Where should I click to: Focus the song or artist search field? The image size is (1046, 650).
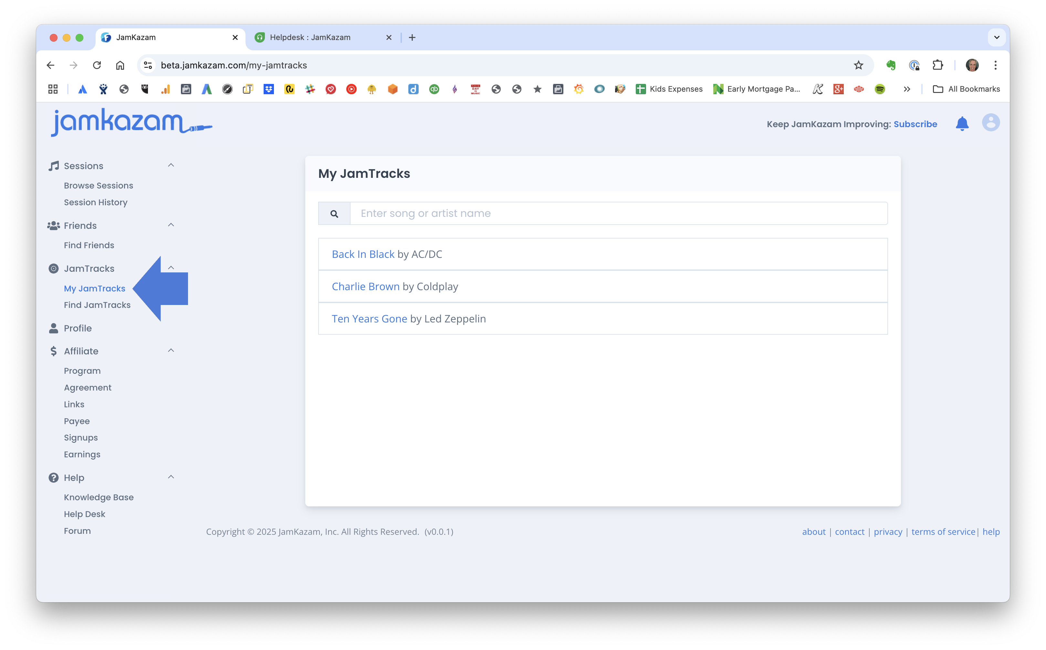click(618, 214)
